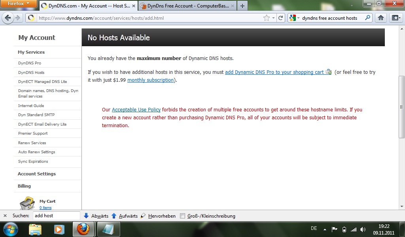Screen dimensions: 405x237
Task: Open the search engine chooser dropdown arrow
Action: pyautogui.click(x=298, y=18)
